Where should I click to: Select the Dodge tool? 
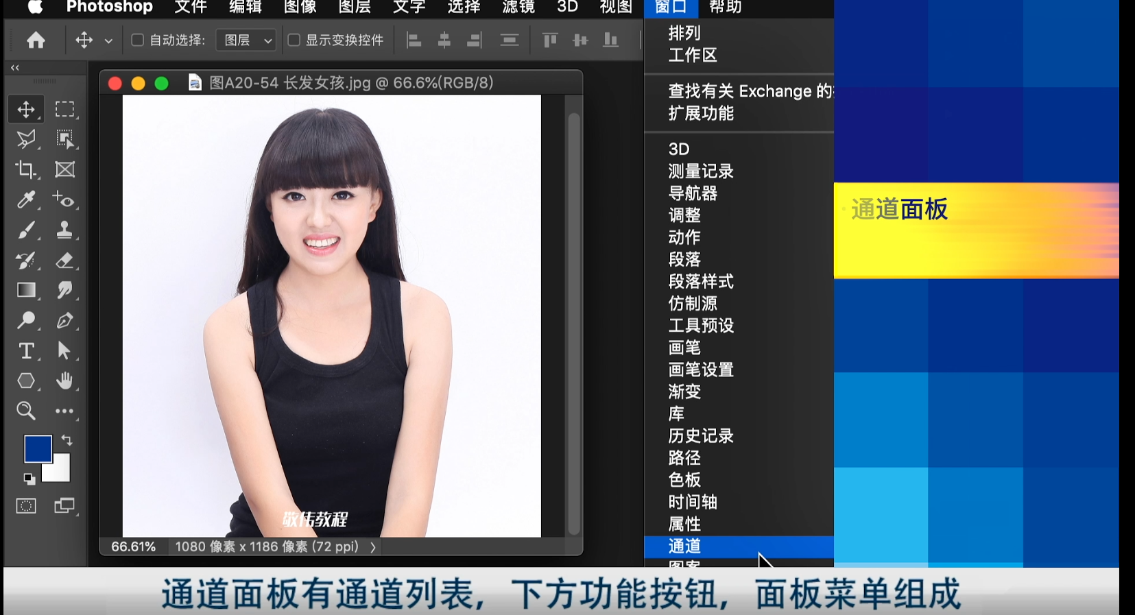pos(26,320)
